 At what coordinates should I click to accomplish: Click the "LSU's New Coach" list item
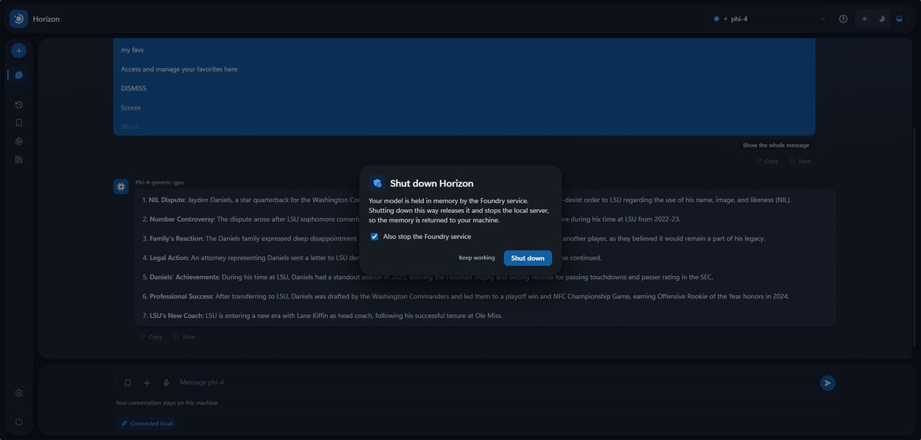coord(322,315)
